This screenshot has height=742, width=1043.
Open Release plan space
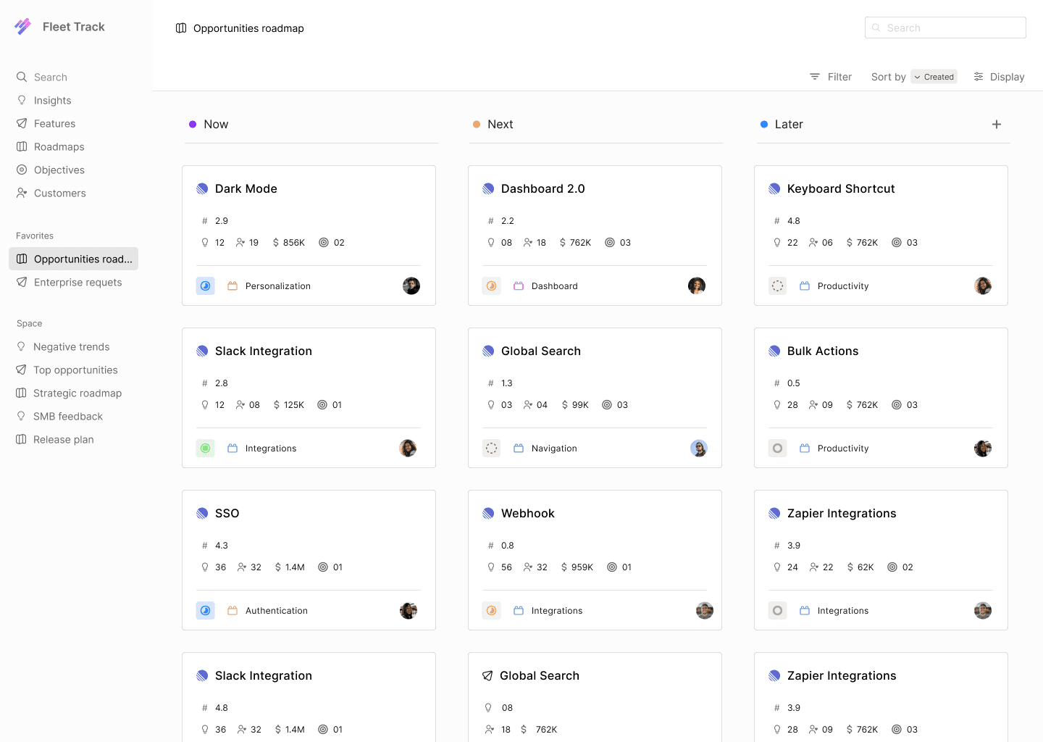coord(55,439)
